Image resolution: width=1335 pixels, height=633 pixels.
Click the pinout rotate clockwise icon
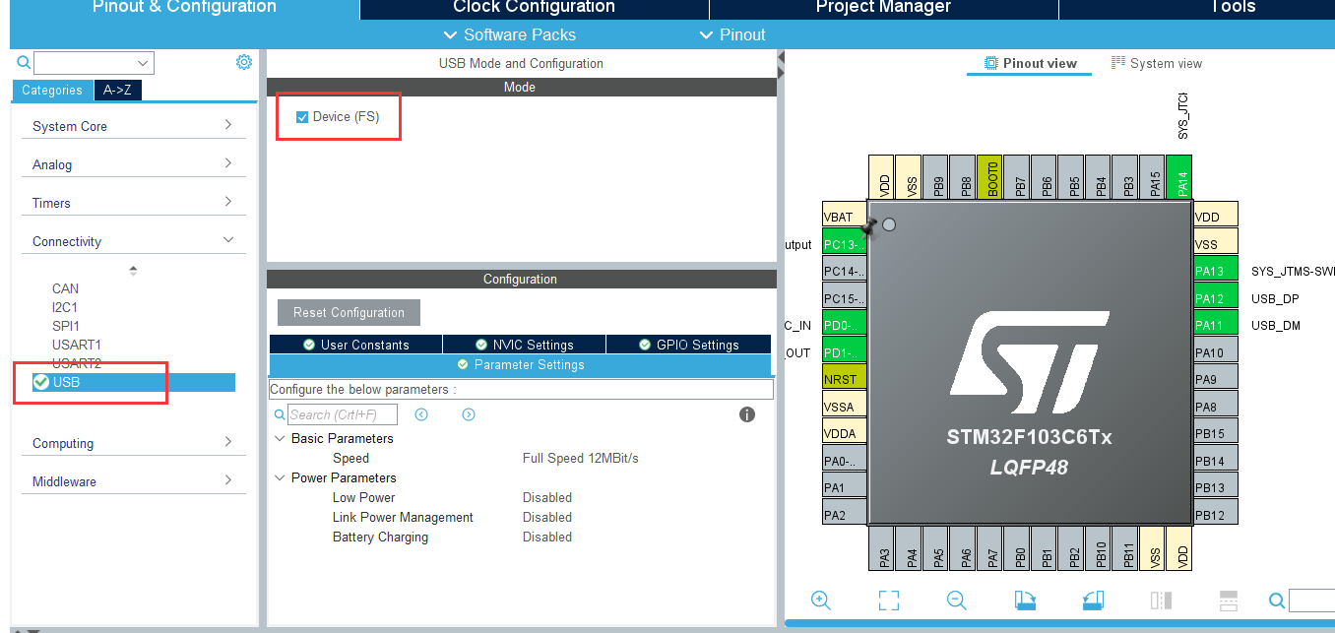[1025, 600]
